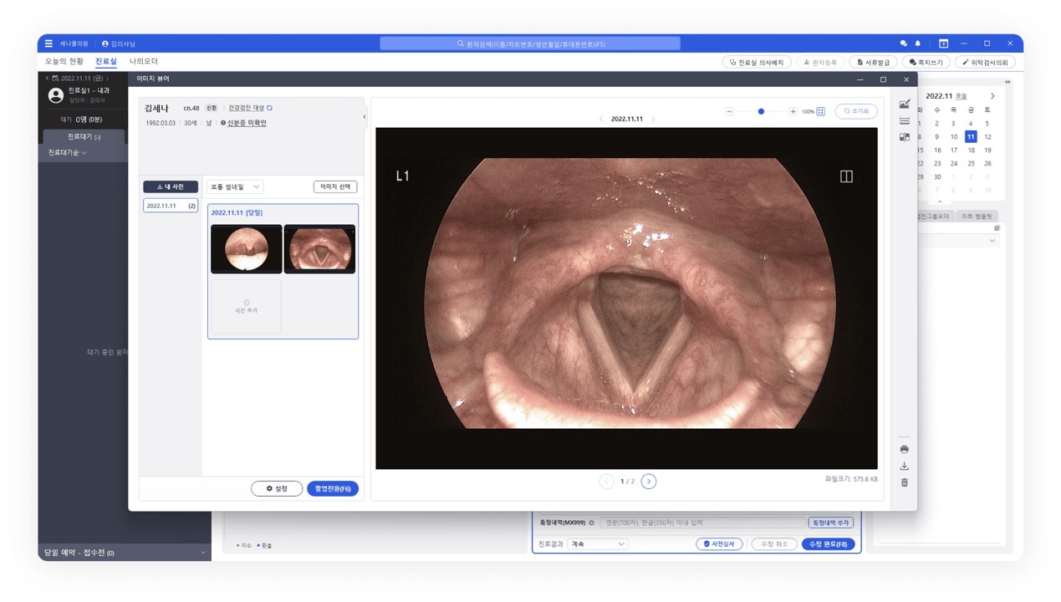Print the current image
Image resolution: width=1061 pixels, height=602 pixels.
[904, 449]
